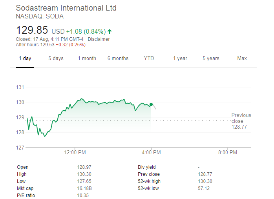
Task: Show the 6 months chart
Action: 118,58
